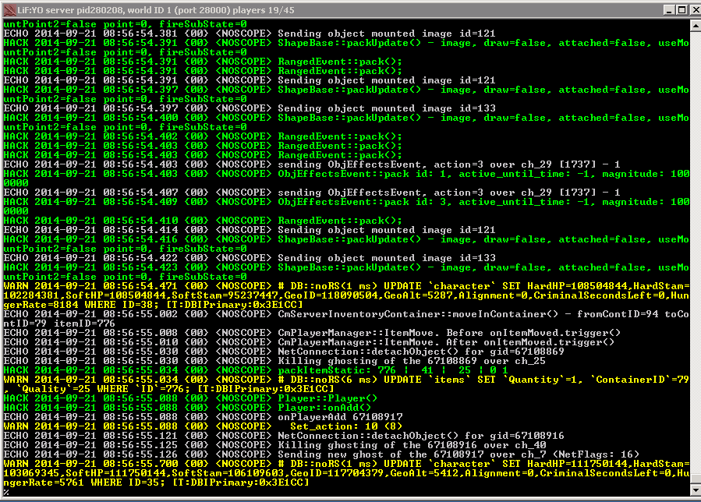Maximize the LiF:YO server console window

(x=682, y=9)
